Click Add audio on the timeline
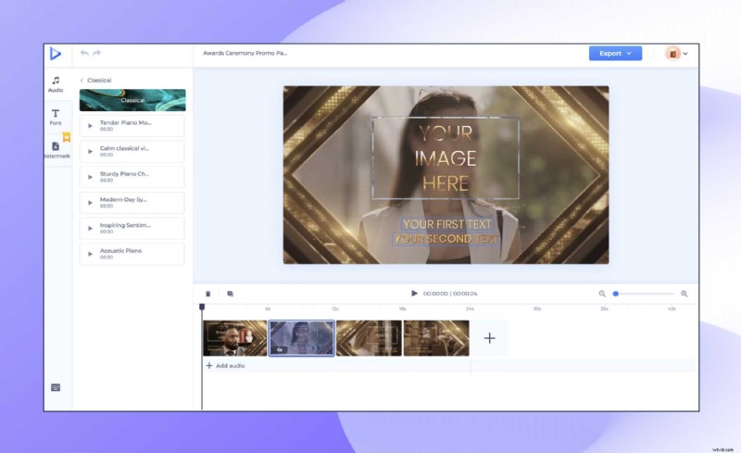The width and height of the screenshot is (741, 453). 225,366
